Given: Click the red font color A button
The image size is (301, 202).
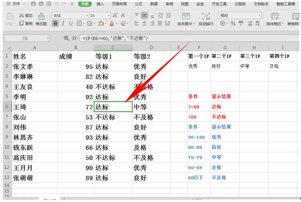Looking at the screenshot, I should pos(112,24).
